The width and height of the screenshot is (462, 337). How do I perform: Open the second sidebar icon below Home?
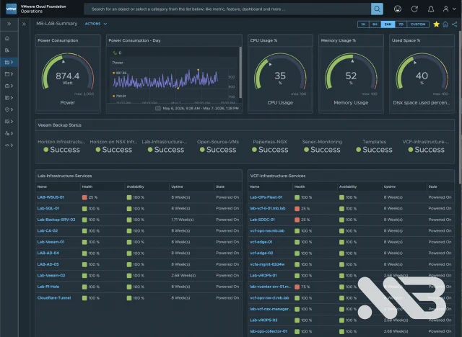coord(7,50)
